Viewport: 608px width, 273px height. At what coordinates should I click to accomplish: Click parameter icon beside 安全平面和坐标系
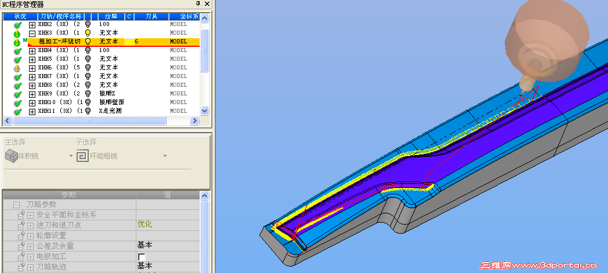21,215
